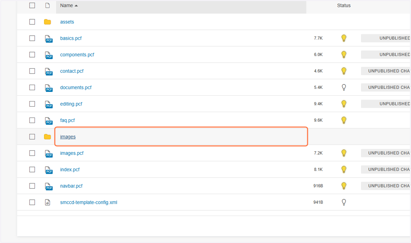
Task: Click the unlit lightbulb for documents.pcf
Action: (344, 87)
